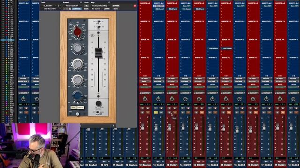Click the pan knob on blue 17_ElcGtr4 track
This screenshot has height=168, width=300.
pyautogui.click(x=266, y=99)
